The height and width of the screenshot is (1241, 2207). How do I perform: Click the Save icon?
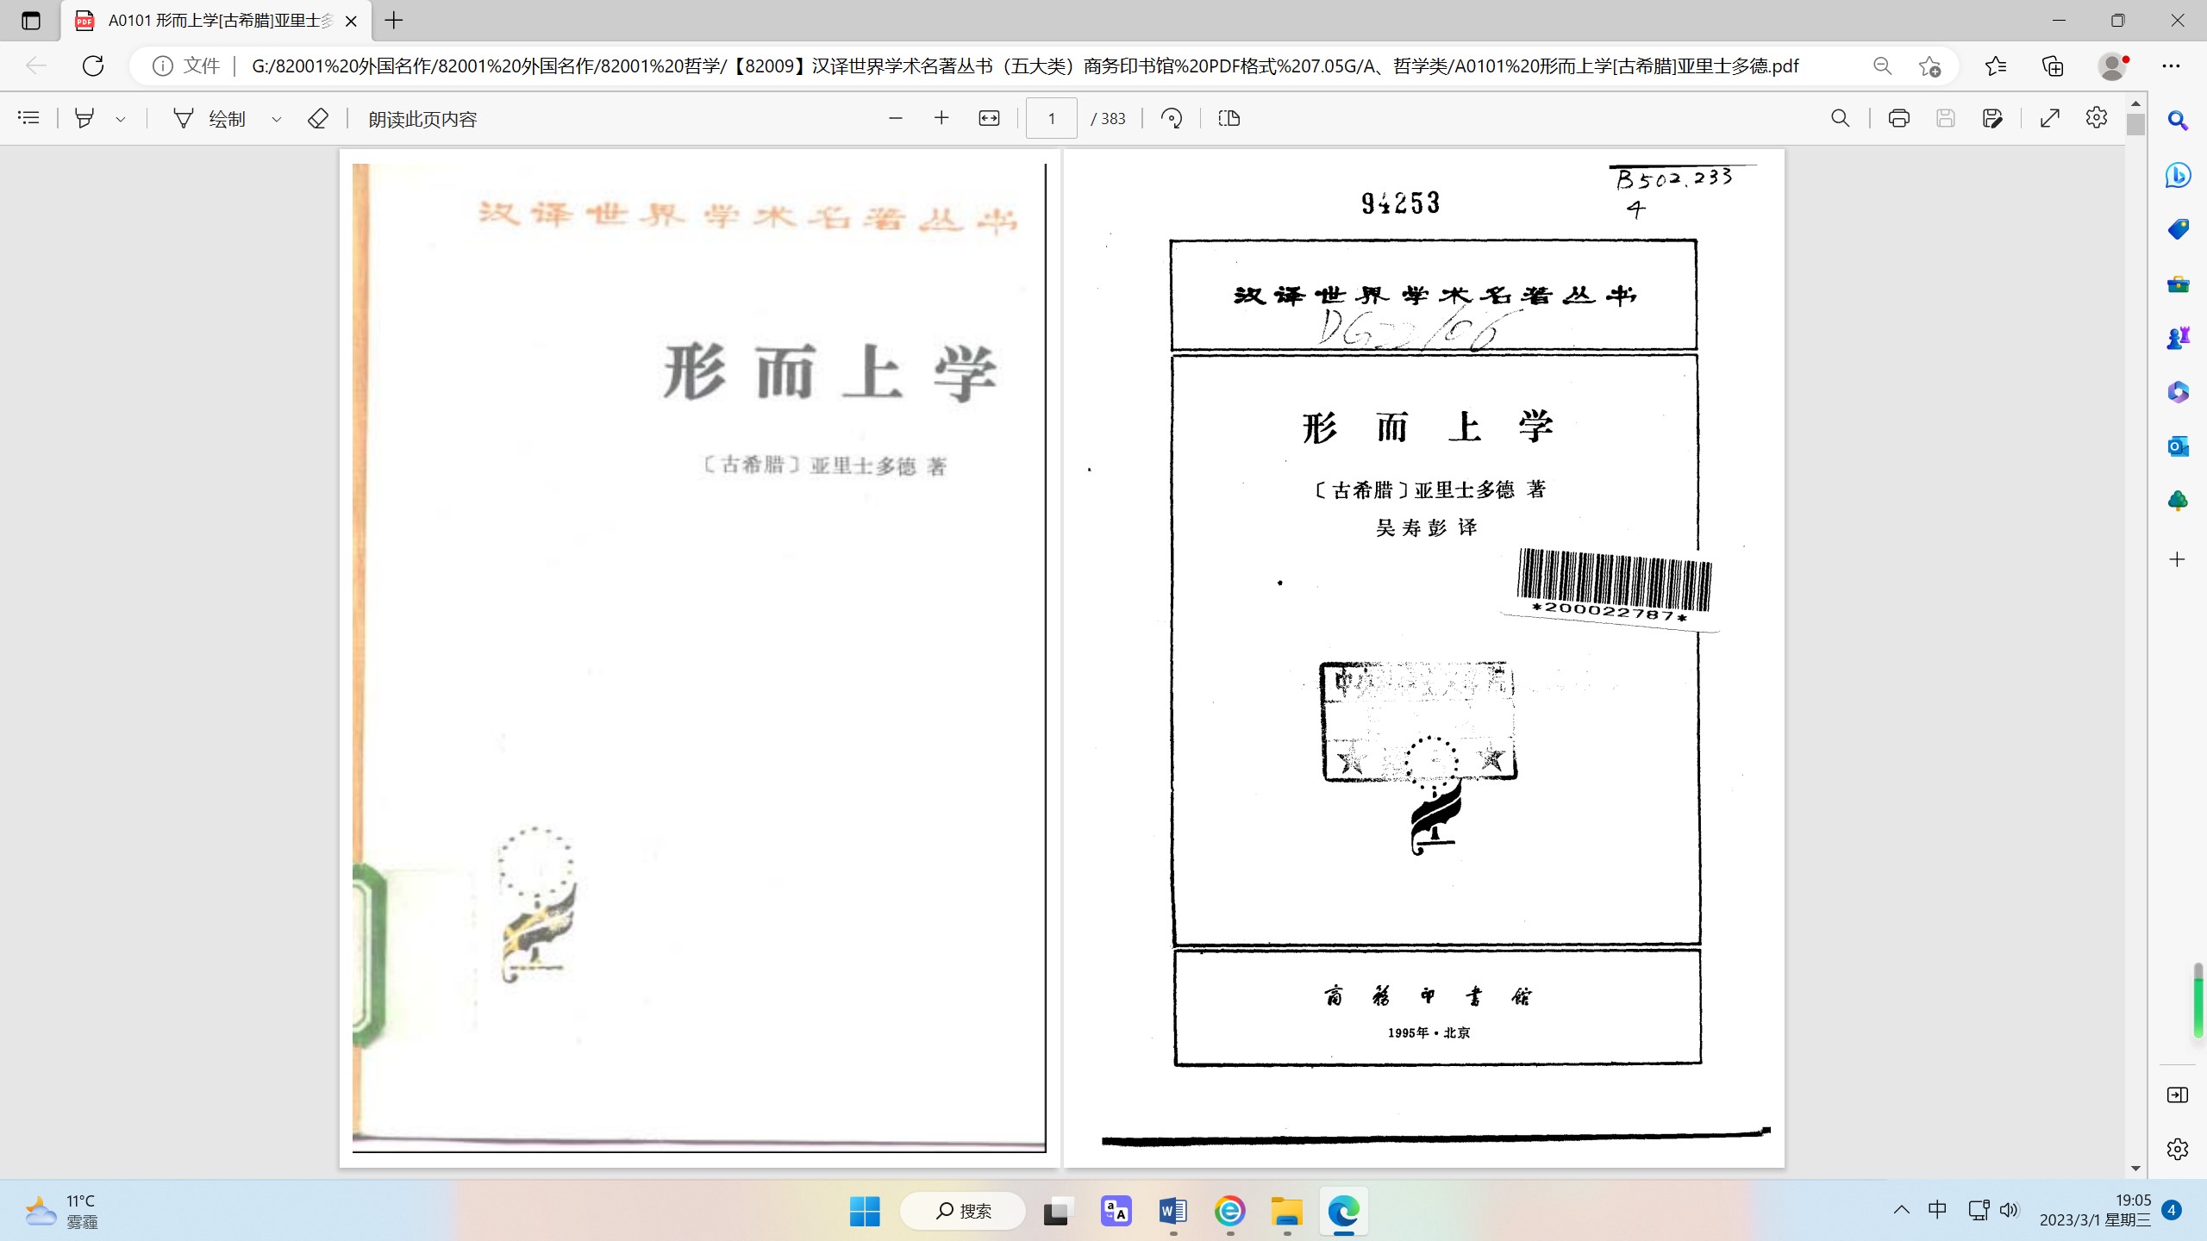click(x=1946, y=118)
